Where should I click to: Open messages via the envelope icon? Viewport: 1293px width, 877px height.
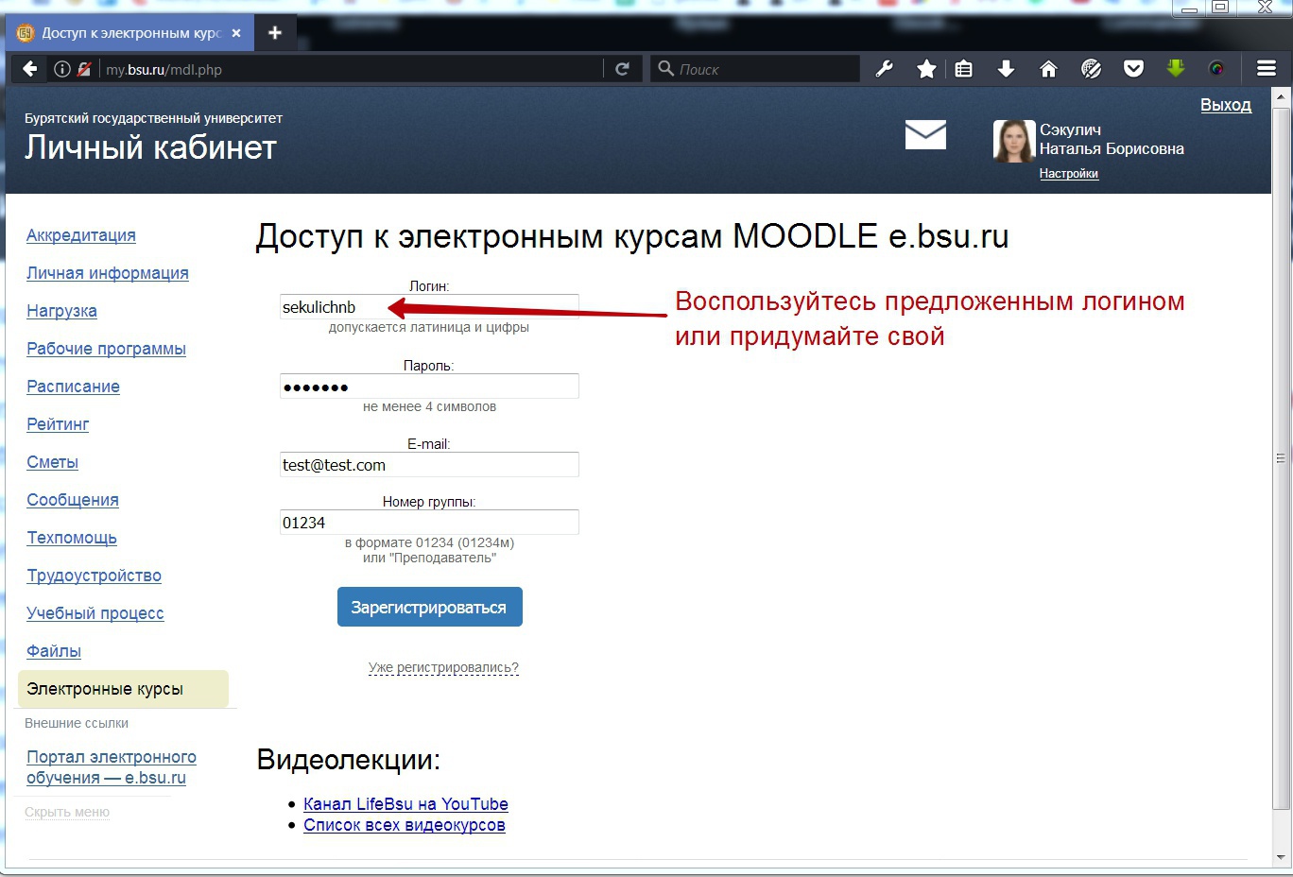point(924,134)
